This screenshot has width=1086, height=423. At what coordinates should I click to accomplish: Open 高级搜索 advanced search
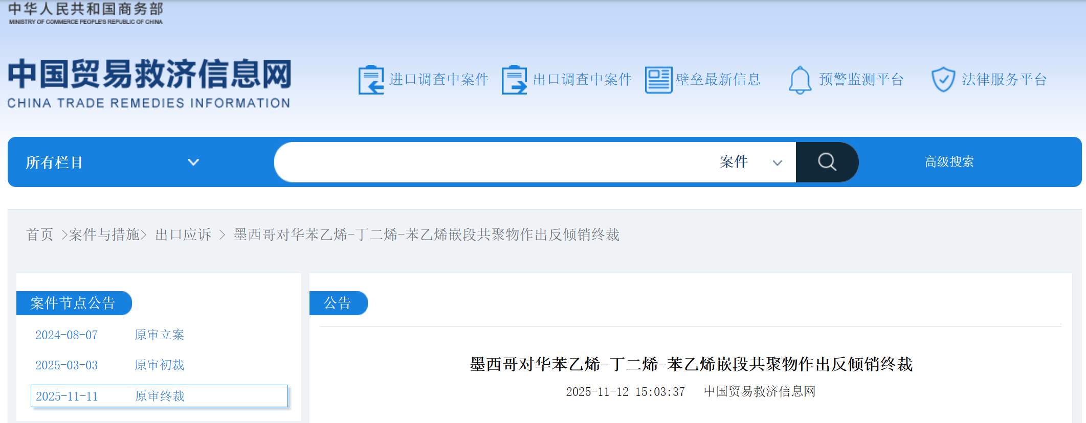click(949, 162)
